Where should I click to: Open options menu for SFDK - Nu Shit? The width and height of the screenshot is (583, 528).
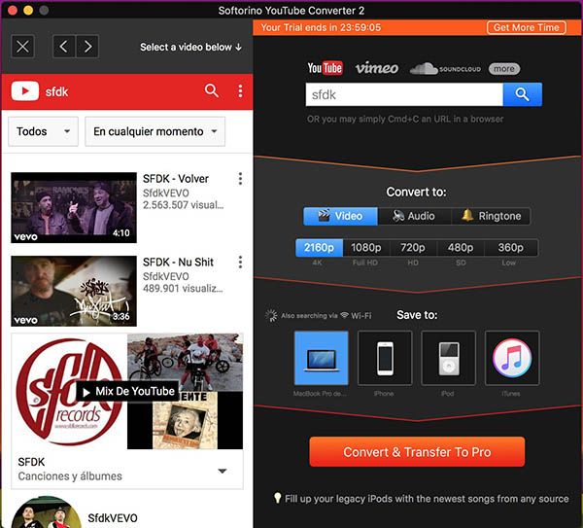[241, 262]
